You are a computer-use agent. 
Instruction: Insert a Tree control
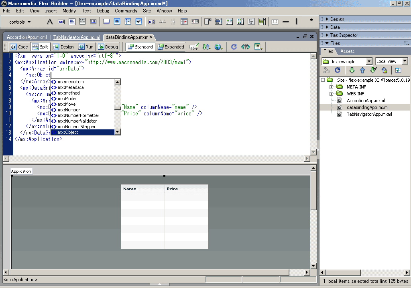[x=251, y=22]
